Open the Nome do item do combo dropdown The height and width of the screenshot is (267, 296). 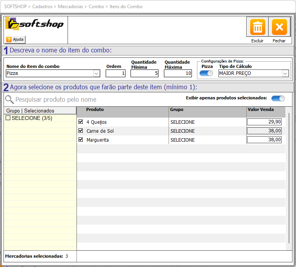pyautogui.click(x=96, y=73)
